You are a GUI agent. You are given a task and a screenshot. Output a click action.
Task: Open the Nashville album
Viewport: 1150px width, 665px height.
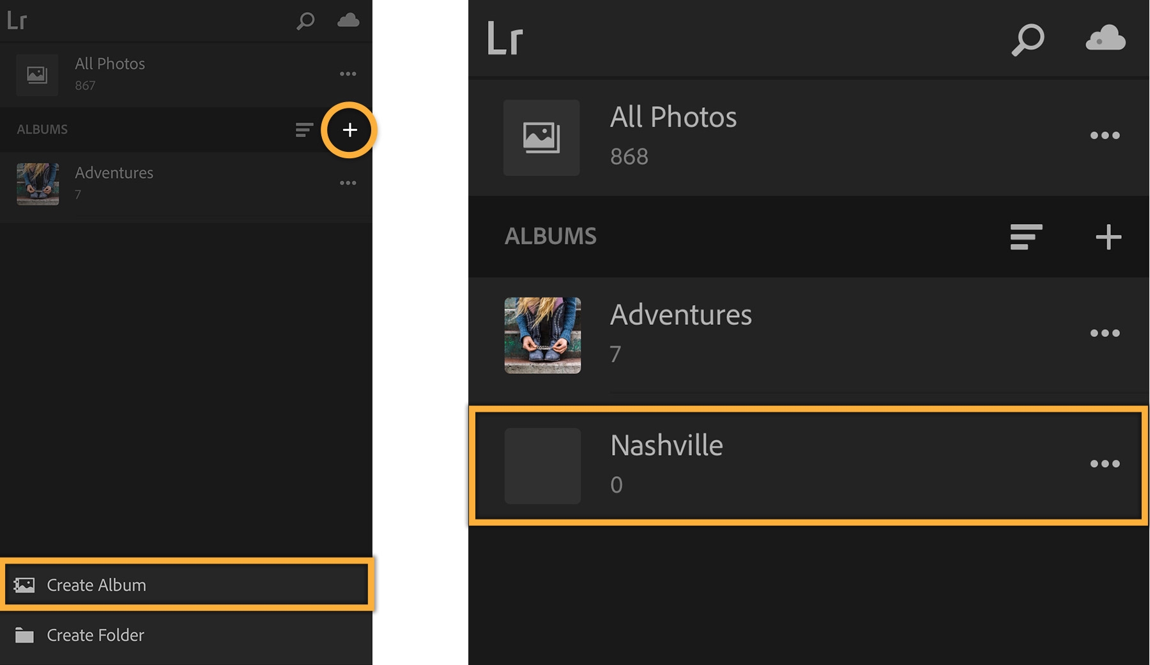pyautogui.click(x=666, y=445)
